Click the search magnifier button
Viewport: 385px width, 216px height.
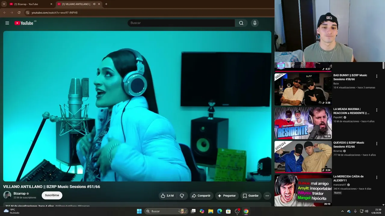[x=241, y=23]
